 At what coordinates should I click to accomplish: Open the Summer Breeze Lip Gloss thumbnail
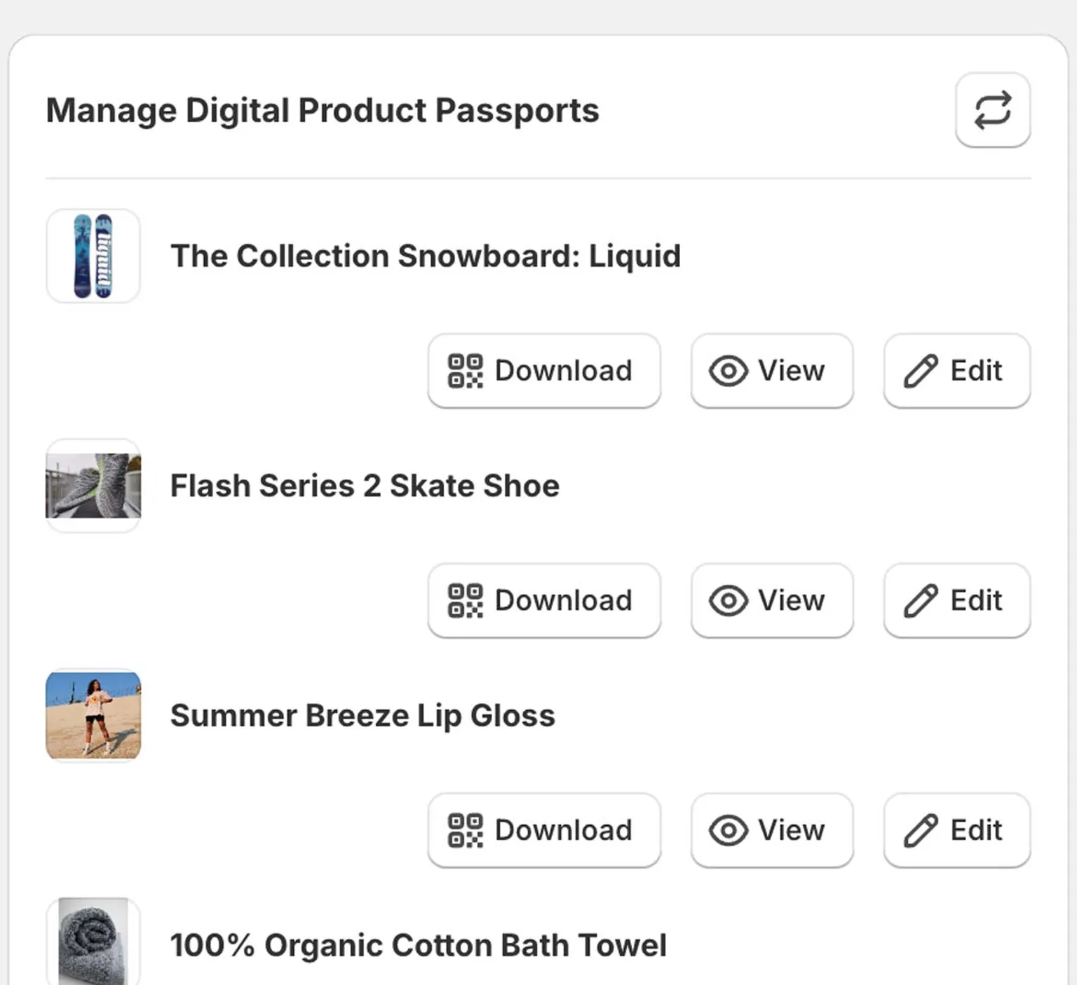(93, 715)
